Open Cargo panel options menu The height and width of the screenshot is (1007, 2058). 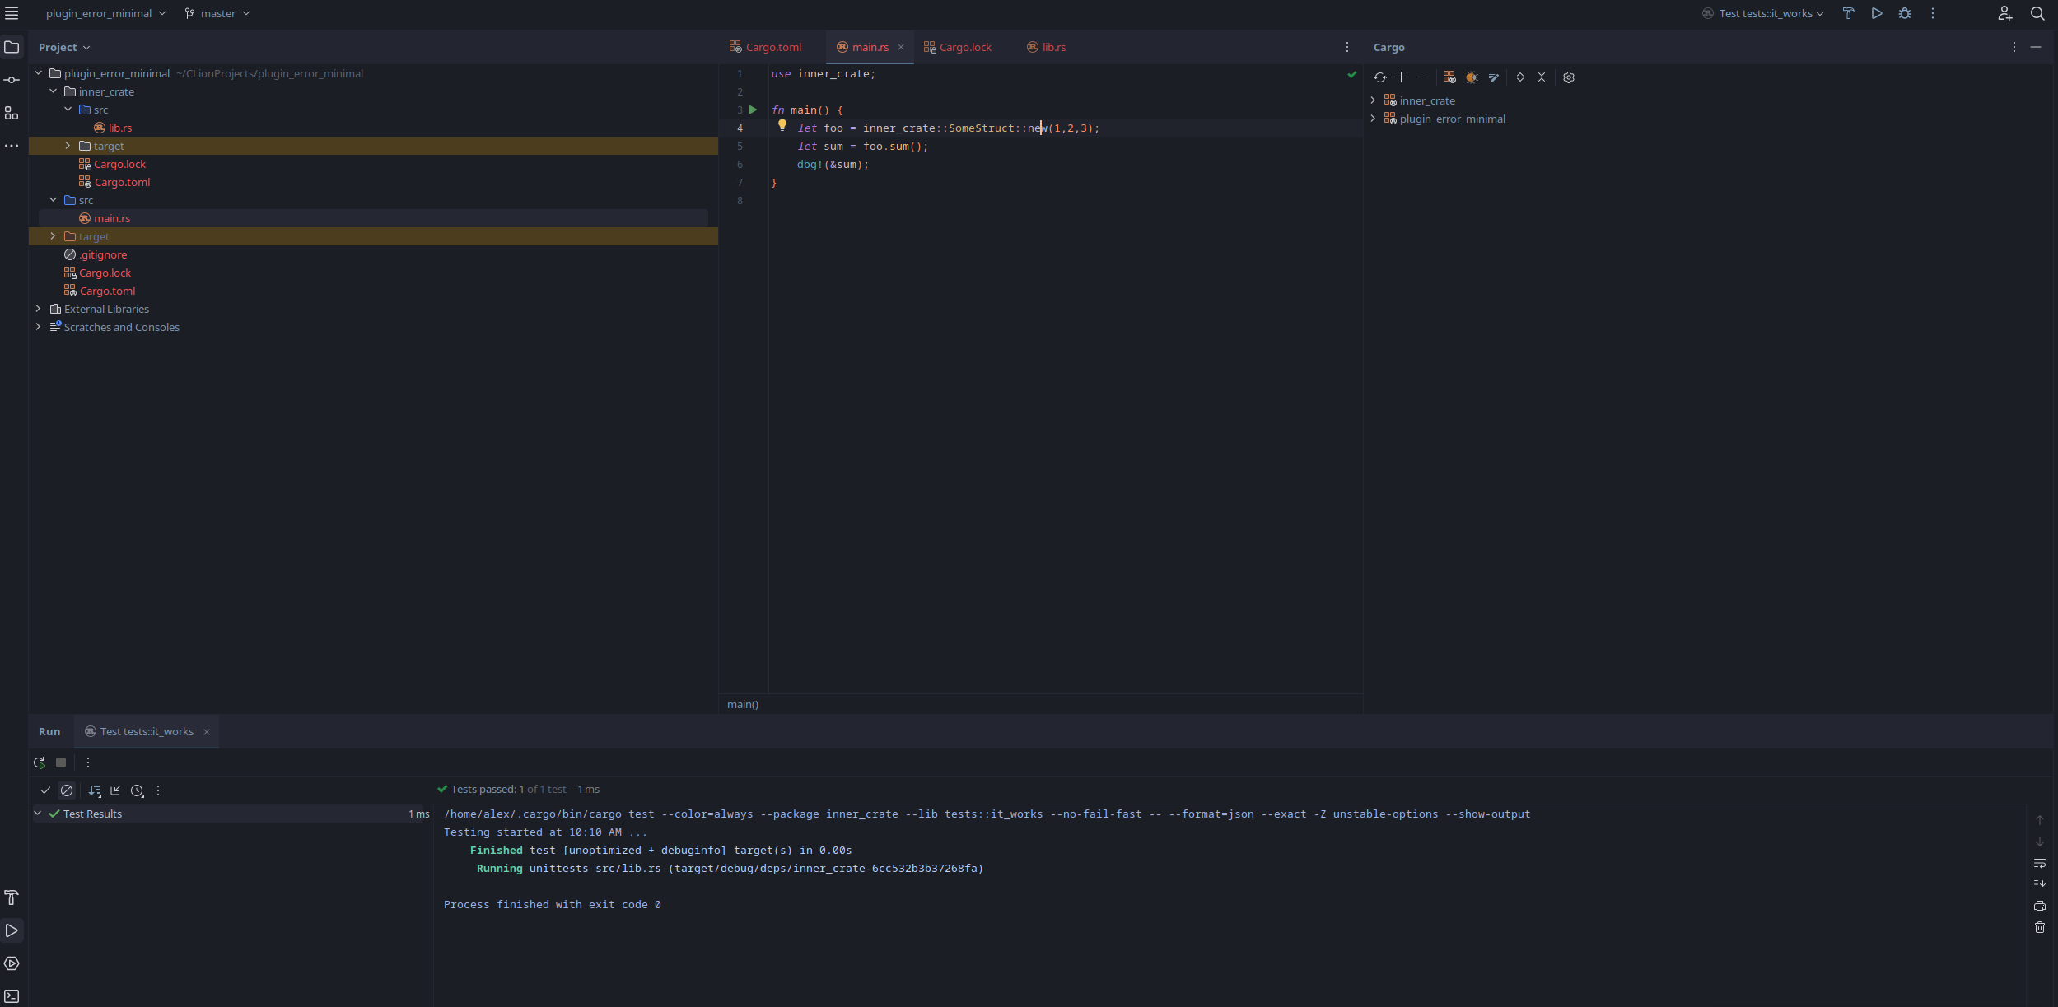[2014, 47]
